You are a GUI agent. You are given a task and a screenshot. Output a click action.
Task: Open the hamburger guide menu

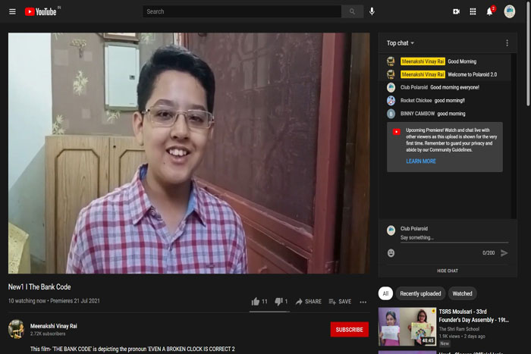point(12,12)
